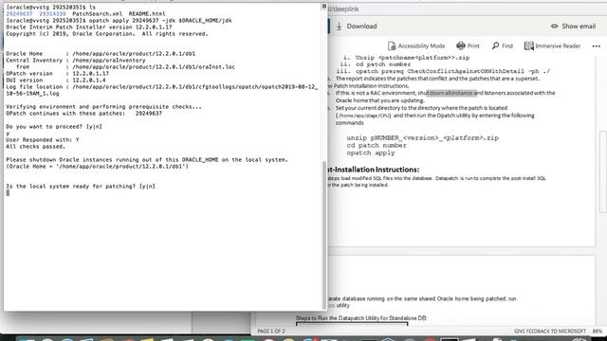Screen dimensions: 607x341
Task: Click 'Steps to Run the Datapatch Utility' heading
Action: pyautogui.click(x=360, y=318)
